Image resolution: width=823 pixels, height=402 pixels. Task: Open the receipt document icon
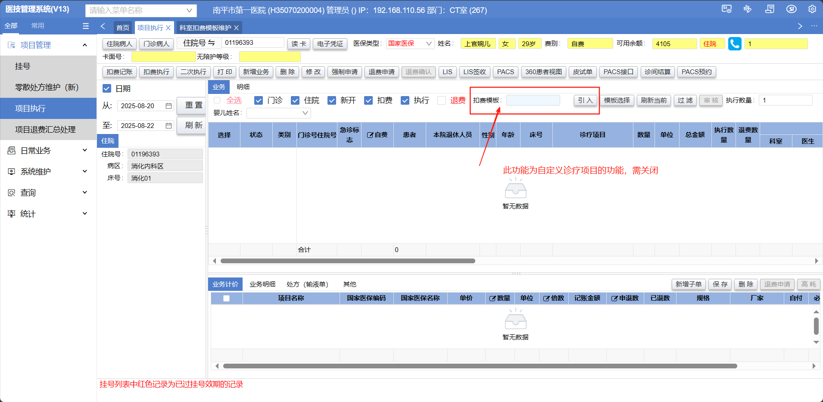coord(770,9)
